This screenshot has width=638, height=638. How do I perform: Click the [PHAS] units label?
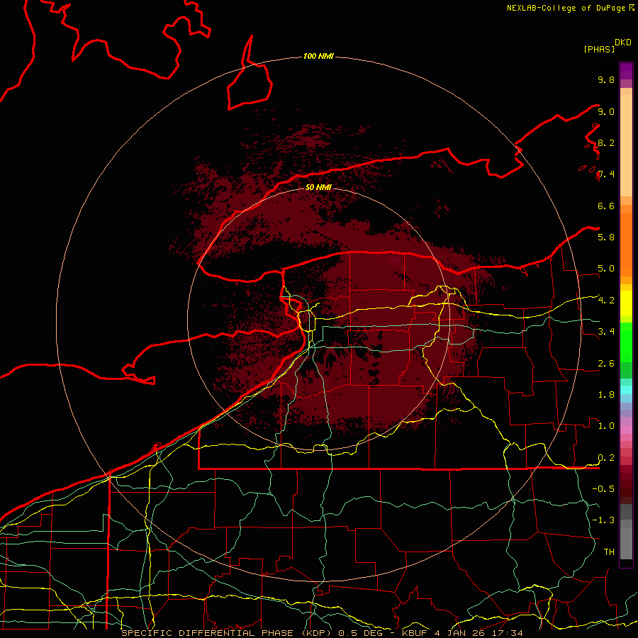[599, 50]
